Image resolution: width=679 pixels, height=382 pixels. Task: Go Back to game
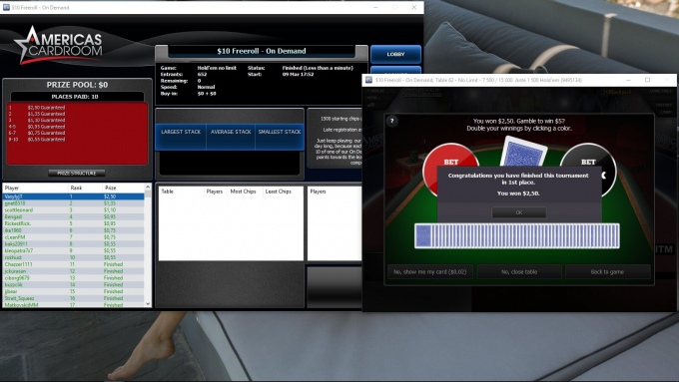(x=607, y=272)
